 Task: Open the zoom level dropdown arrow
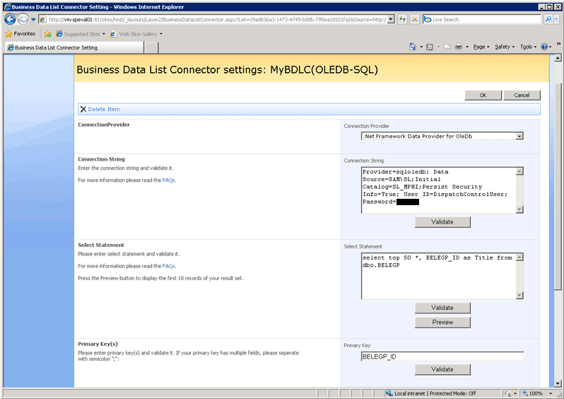point(551,393)
